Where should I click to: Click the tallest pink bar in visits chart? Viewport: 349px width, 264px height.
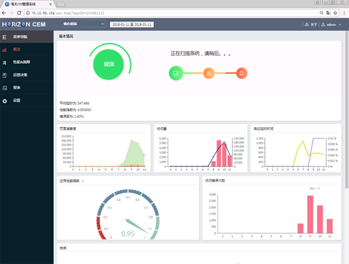219,153
